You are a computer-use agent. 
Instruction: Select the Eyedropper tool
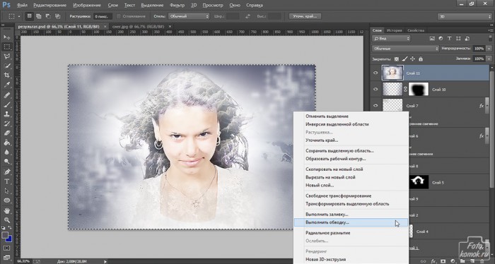coord(6,85)
